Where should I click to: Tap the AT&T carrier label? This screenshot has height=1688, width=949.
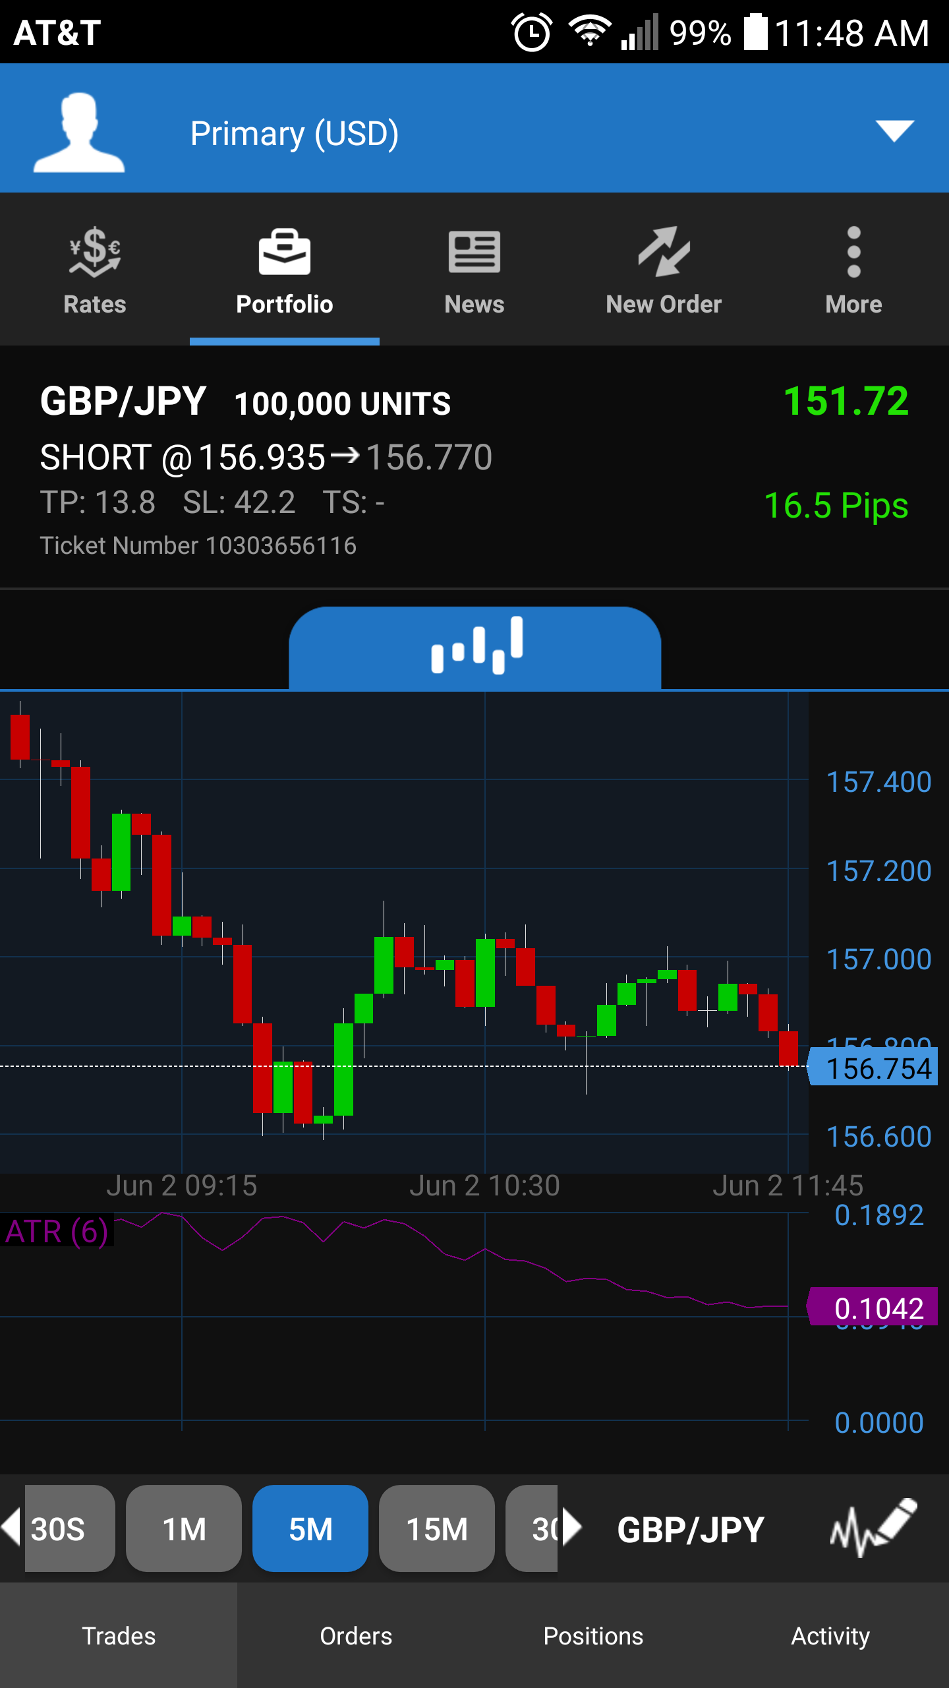coord(57,32)
